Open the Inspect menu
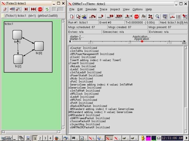Screen dimensions: 189x141 tap(115, 9)
